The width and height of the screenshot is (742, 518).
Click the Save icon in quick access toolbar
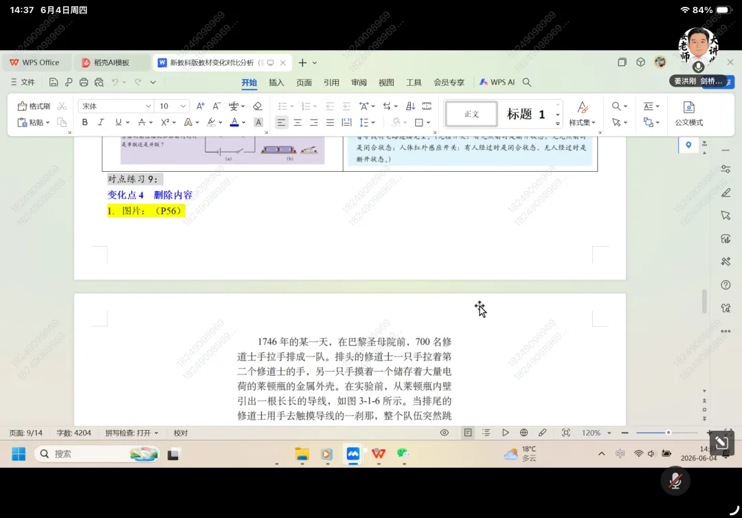54,82
